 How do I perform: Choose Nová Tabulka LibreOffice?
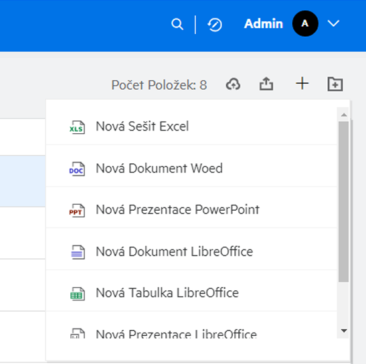point(191,293)
